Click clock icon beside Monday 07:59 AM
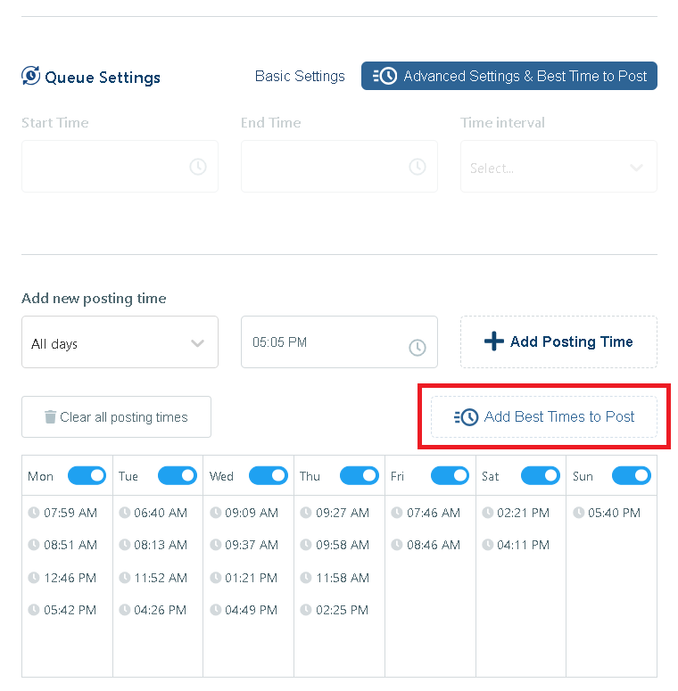This screenshot has height=691, width=678. [x=34, y=513]
